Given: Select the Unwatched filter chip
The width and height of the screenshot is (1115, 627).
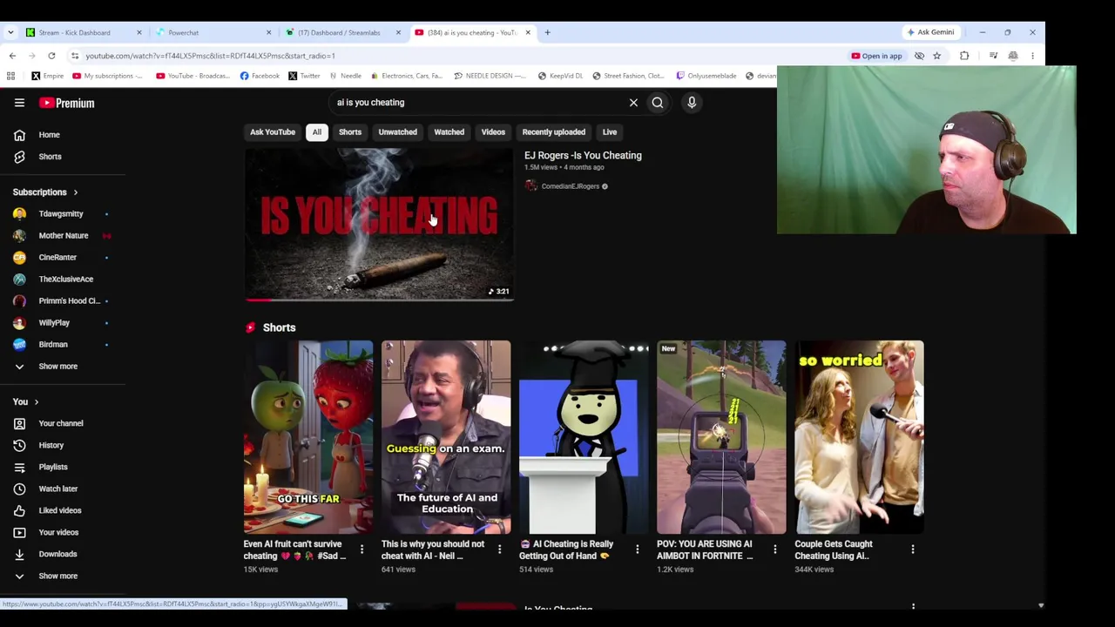Looking at the screenshot, I should (x=397, y=132).
